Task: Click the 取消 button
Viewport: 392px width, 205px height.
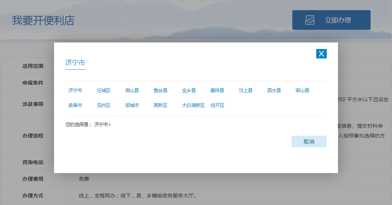Action: 309,142
